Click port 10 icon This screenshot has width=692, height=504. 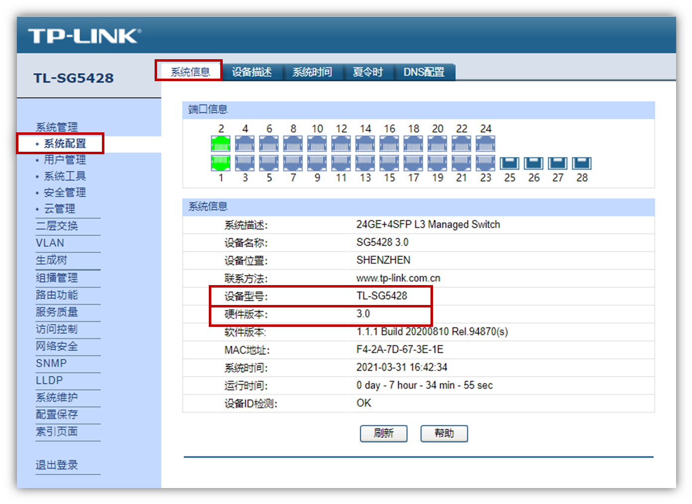(317, 144)
